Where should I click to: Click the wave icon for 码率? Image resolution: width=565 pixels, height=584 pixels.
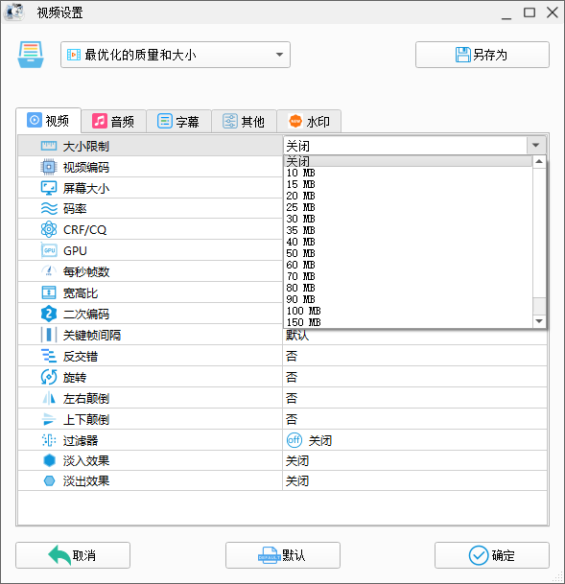click(x=49, y=209)
